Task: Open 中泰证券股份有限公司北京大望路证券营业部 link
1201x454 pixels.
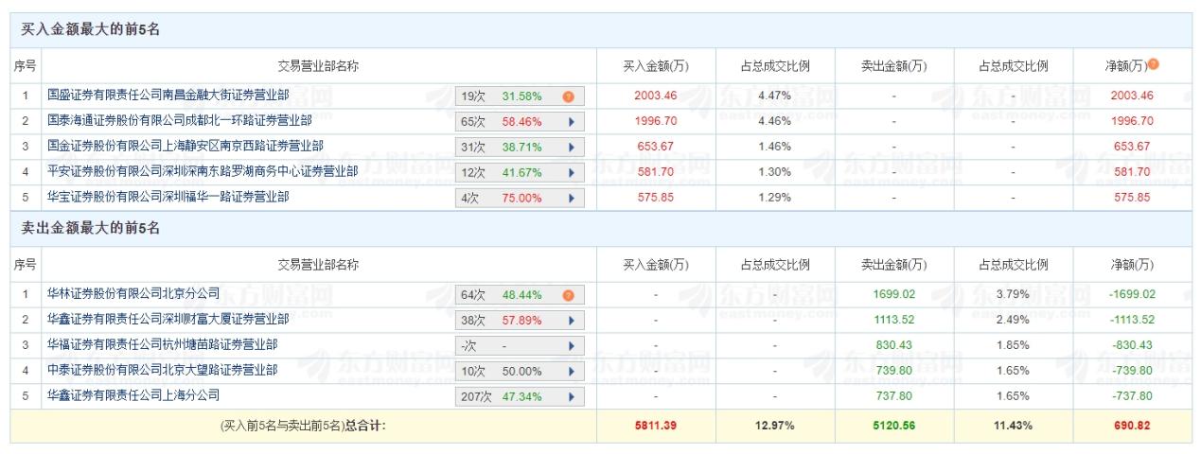Action: (163, 371)
